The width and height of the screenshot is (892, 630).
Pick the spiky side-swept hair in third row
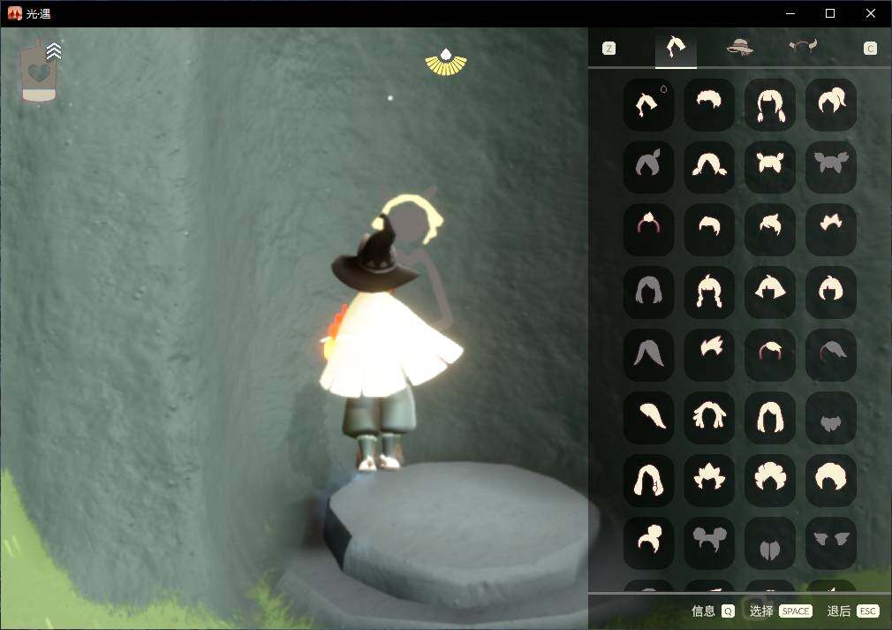(x=770, y=230)
